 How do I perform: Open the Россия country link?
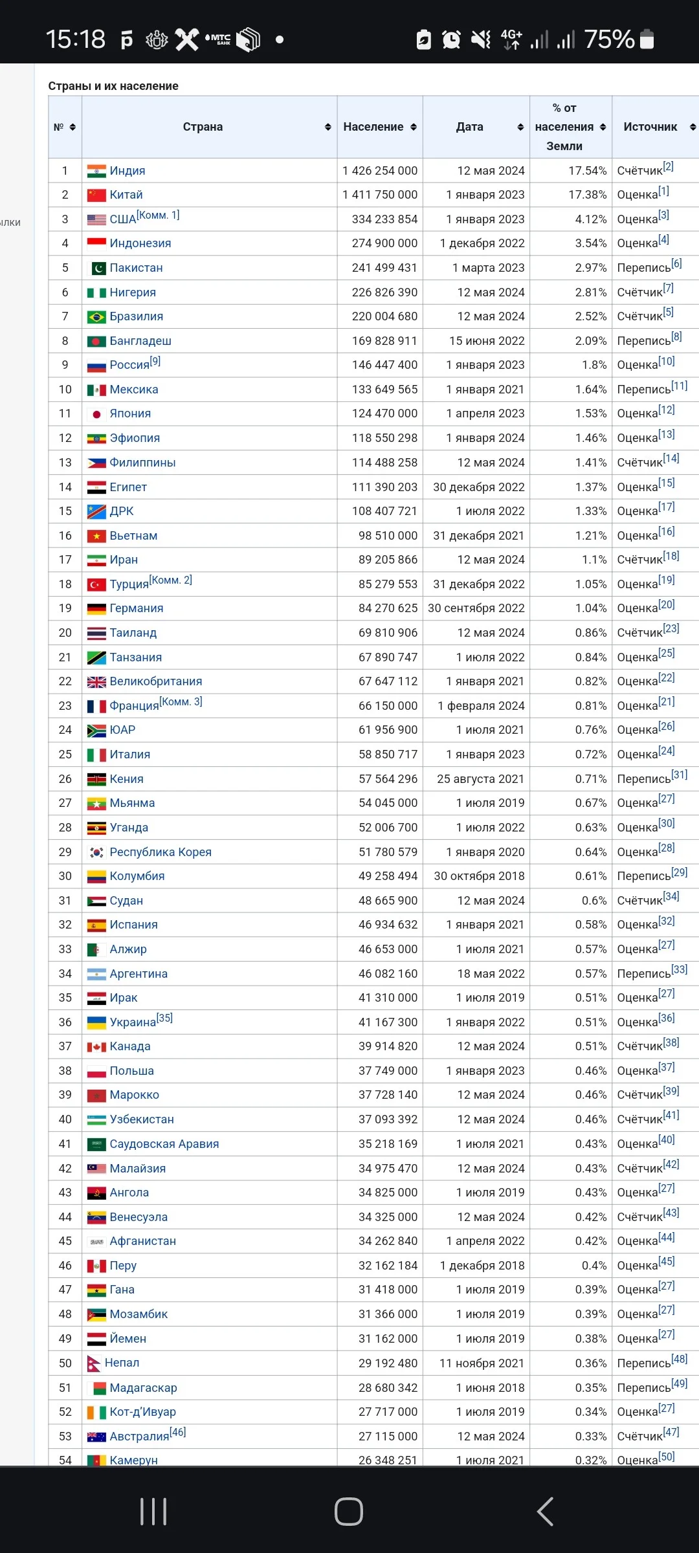tap(129, 365)
